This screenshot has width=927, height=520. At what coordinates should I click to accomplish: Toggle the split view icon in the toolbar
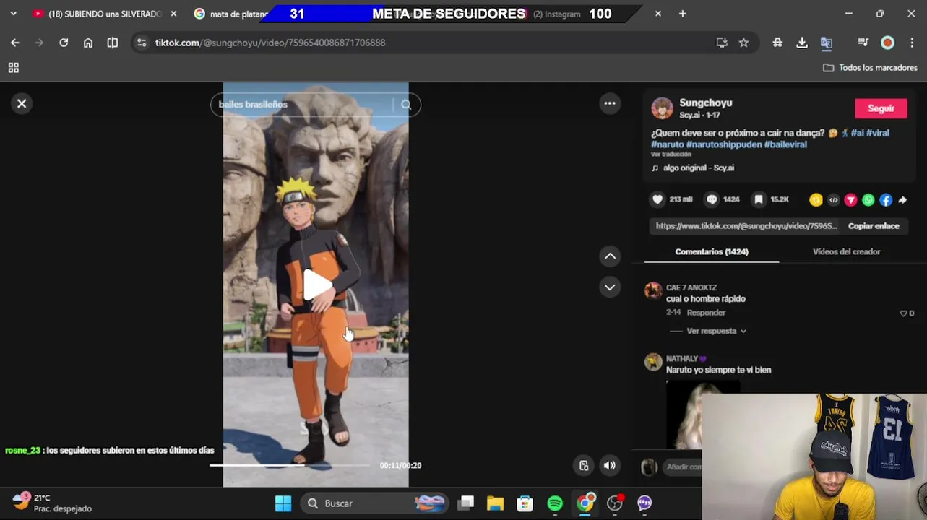click(x=113, y=43)
